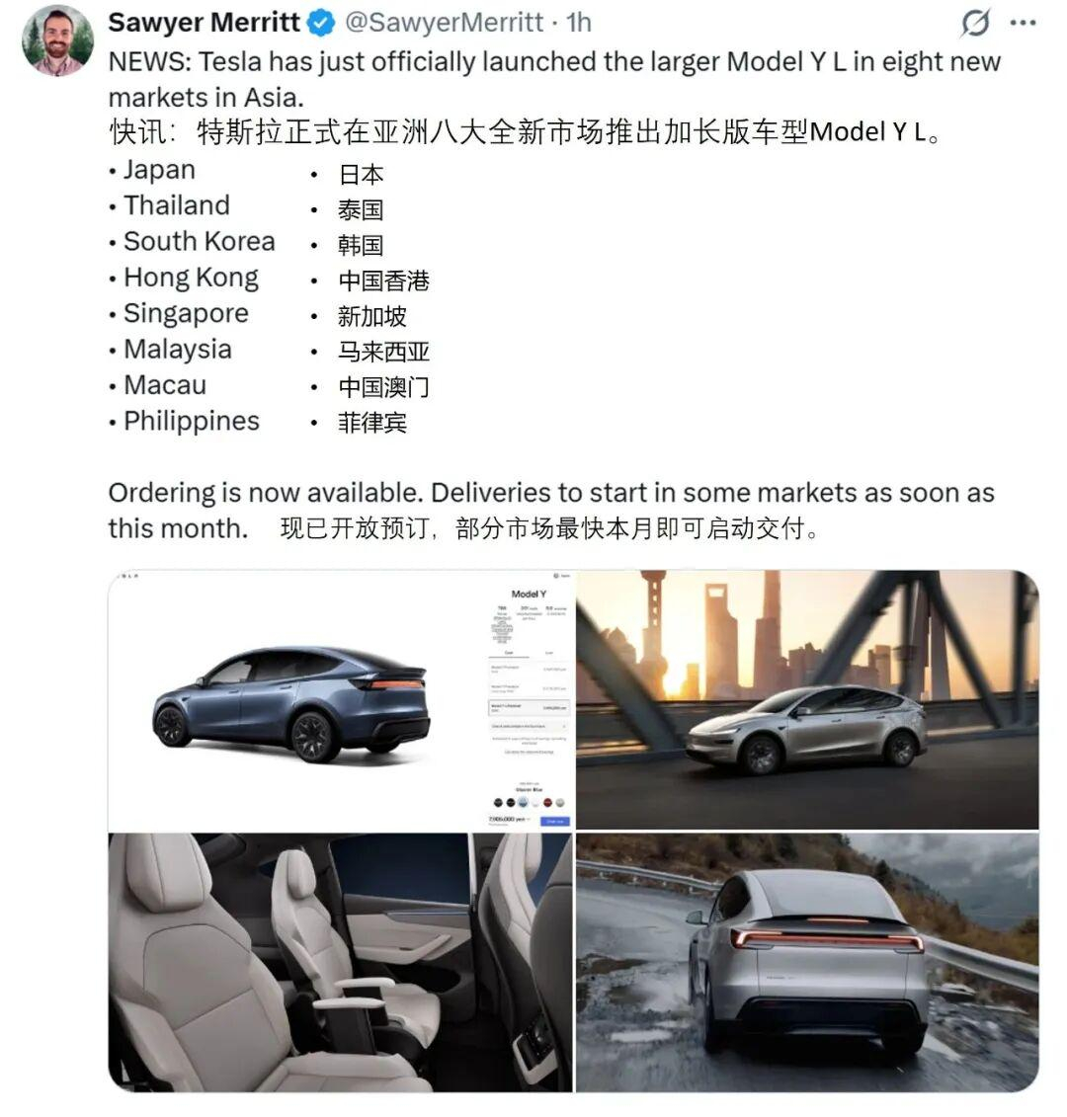
Task: Open the three-dot more options menu
Action: coord(1023,23)
